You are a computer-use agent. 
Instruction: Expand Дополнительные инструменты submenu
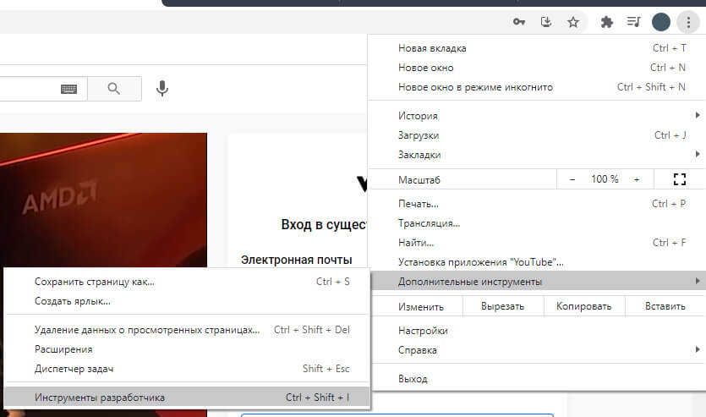(x=537, y=282)
